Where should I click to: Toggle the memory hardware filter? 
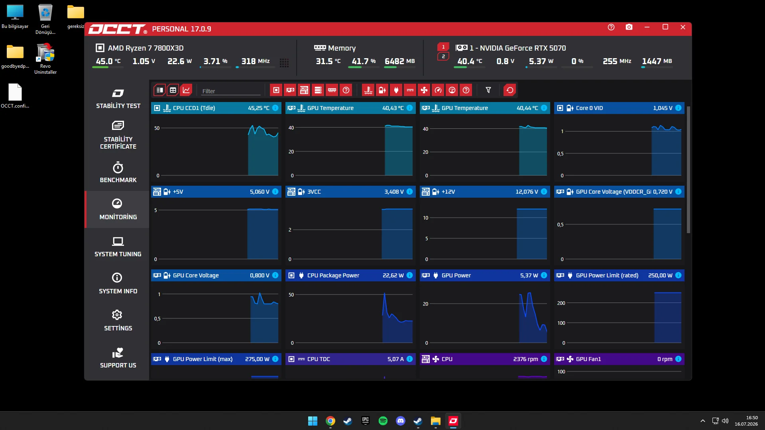pyautogui.click(x=332, y=90)
